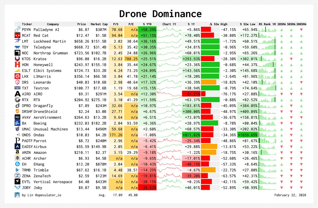The height and width of the screenshot is (208, 318).
Task: Click the Northrop Grumman logo icon
Action: 17,53
